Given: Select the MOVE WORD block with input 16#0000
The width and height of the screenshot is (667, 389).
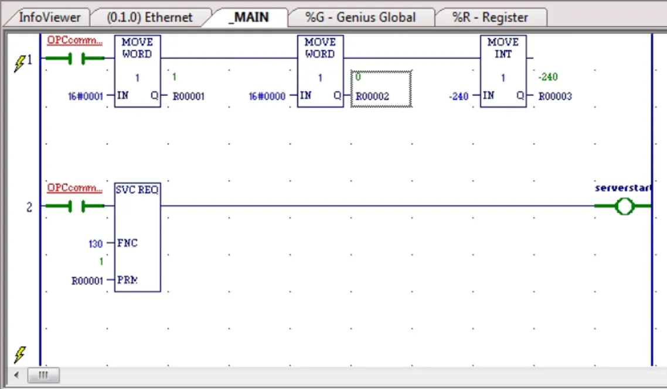Looking at the screenshot, I should click(x=321, y=71).
